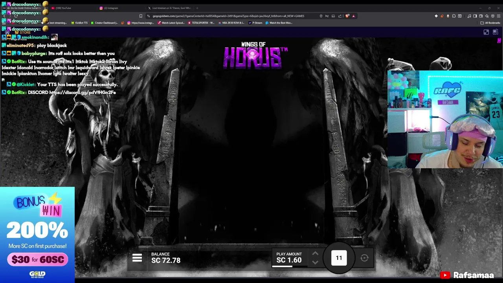Stop autoplay showing 11 spins remaining
Screen dimensions: 503x283
click(339, 258)
